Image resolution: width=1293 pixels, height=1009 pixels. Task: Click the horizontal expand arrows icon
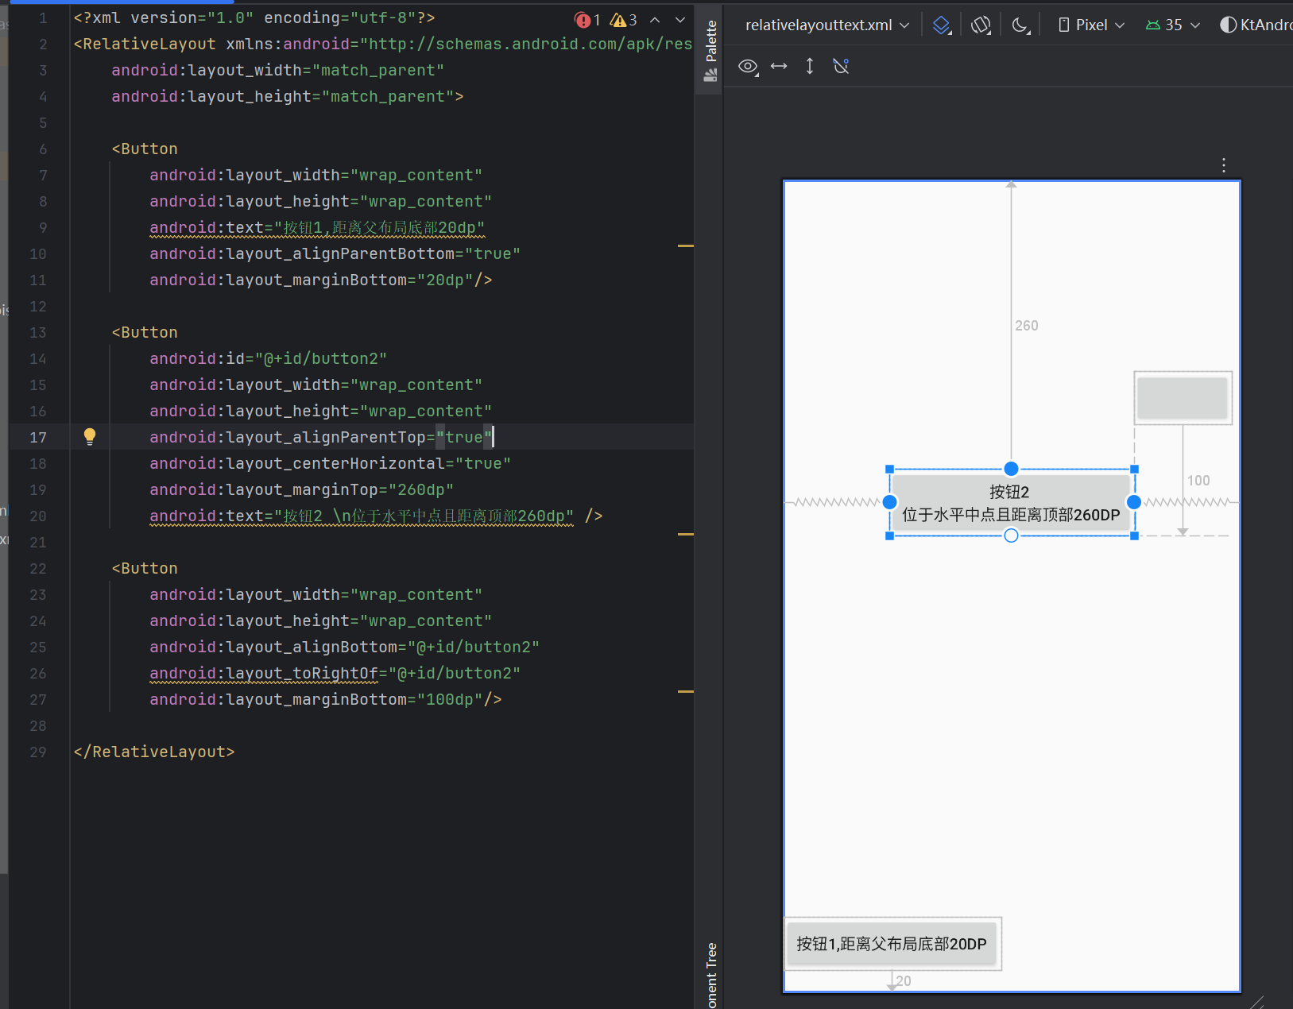click(x=779, y=66)
